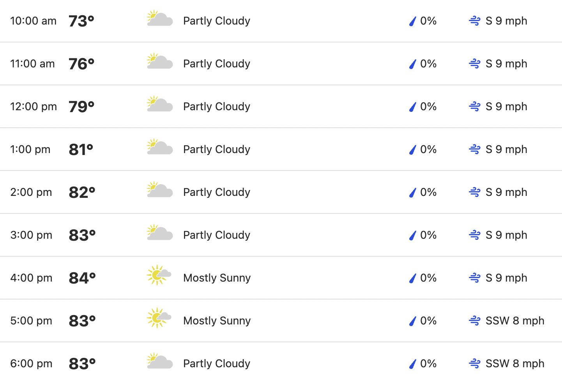This screenshot has height=384, width=562.
Task: Click the wind icon beside SSW 8 mph at 6:00 pm
Action: coord(475,363)
